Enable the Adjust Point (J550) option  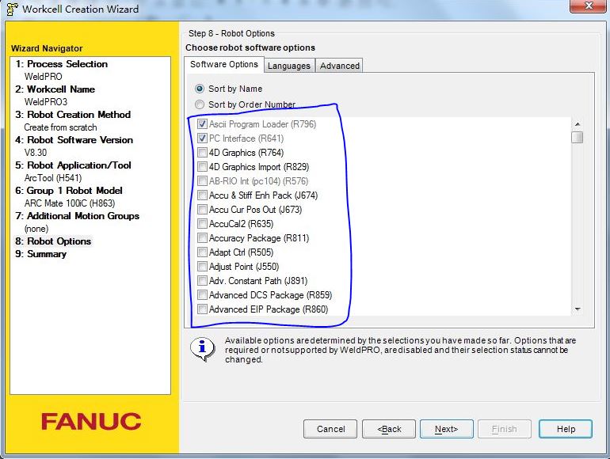pyautogui.click(x=203, y=267)
